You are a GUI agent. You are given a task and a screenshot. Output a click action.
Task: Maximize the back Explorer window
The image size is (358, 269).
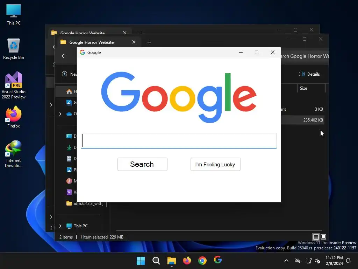(x=295, y=30)
